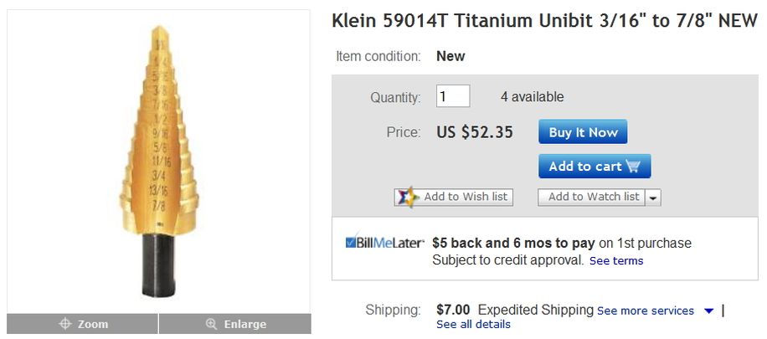Image resolution: width=767 pixels, height=339 pixels.
Task: Click the Klein 59014T listing title
Action: (544, 21)
